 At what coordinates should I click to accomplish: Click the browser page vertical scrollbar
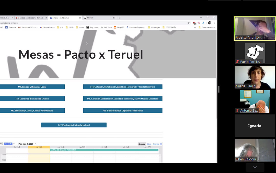pos(216,74)
